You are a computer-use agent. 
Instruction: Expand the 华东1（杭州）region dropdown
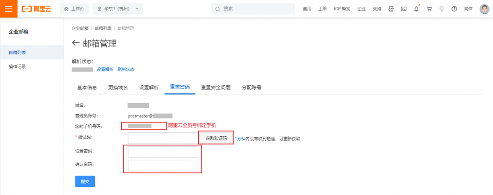(117, 9)
